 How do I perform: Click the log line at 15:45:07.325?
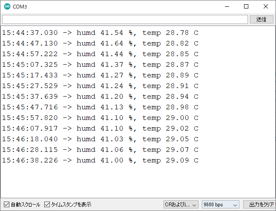tap(100, 65)
